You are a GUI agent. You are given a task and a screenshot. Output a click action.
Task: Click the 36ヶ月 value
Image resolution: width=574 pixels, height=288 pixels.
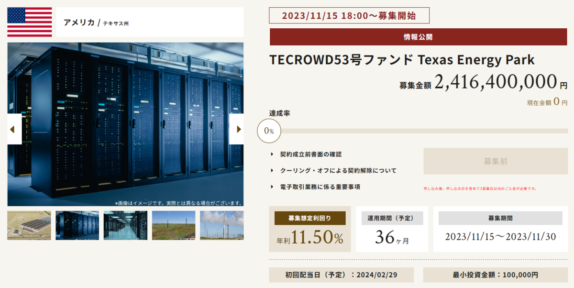coord(392,237)
